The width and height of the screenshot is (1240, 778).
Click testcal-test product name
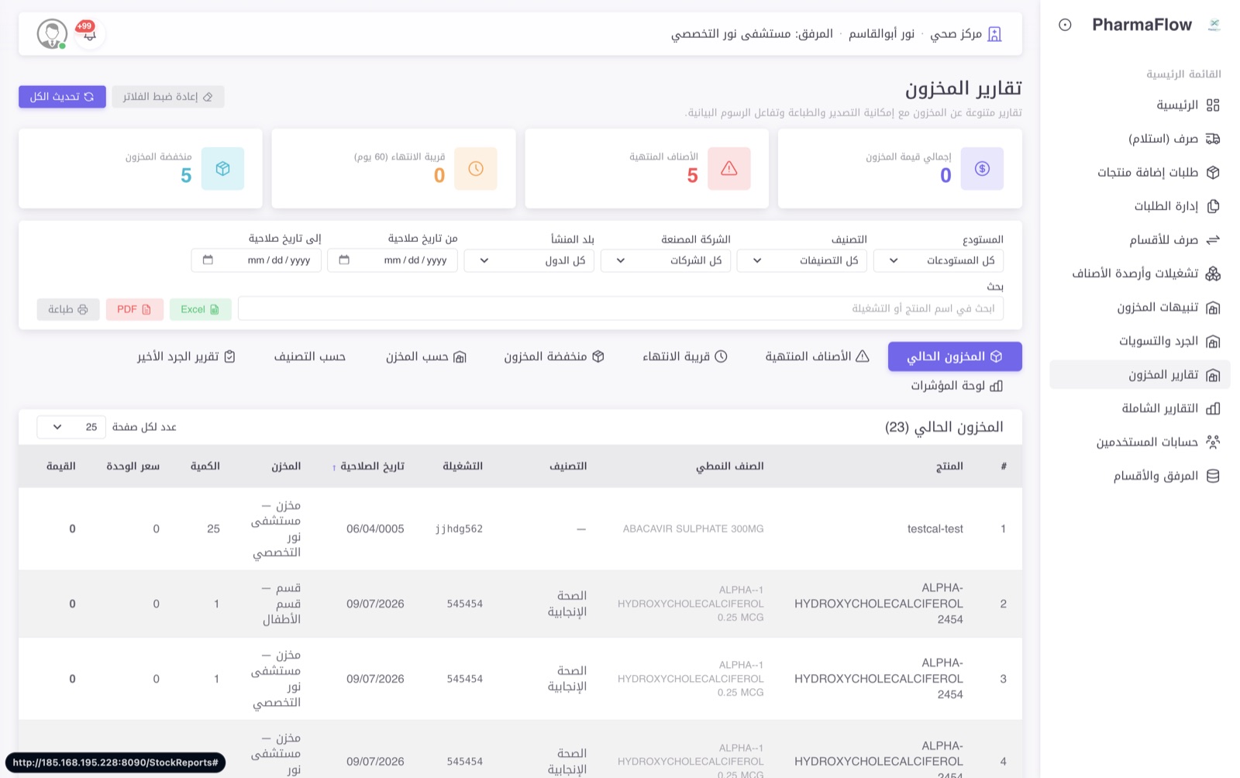click(935, 528)
